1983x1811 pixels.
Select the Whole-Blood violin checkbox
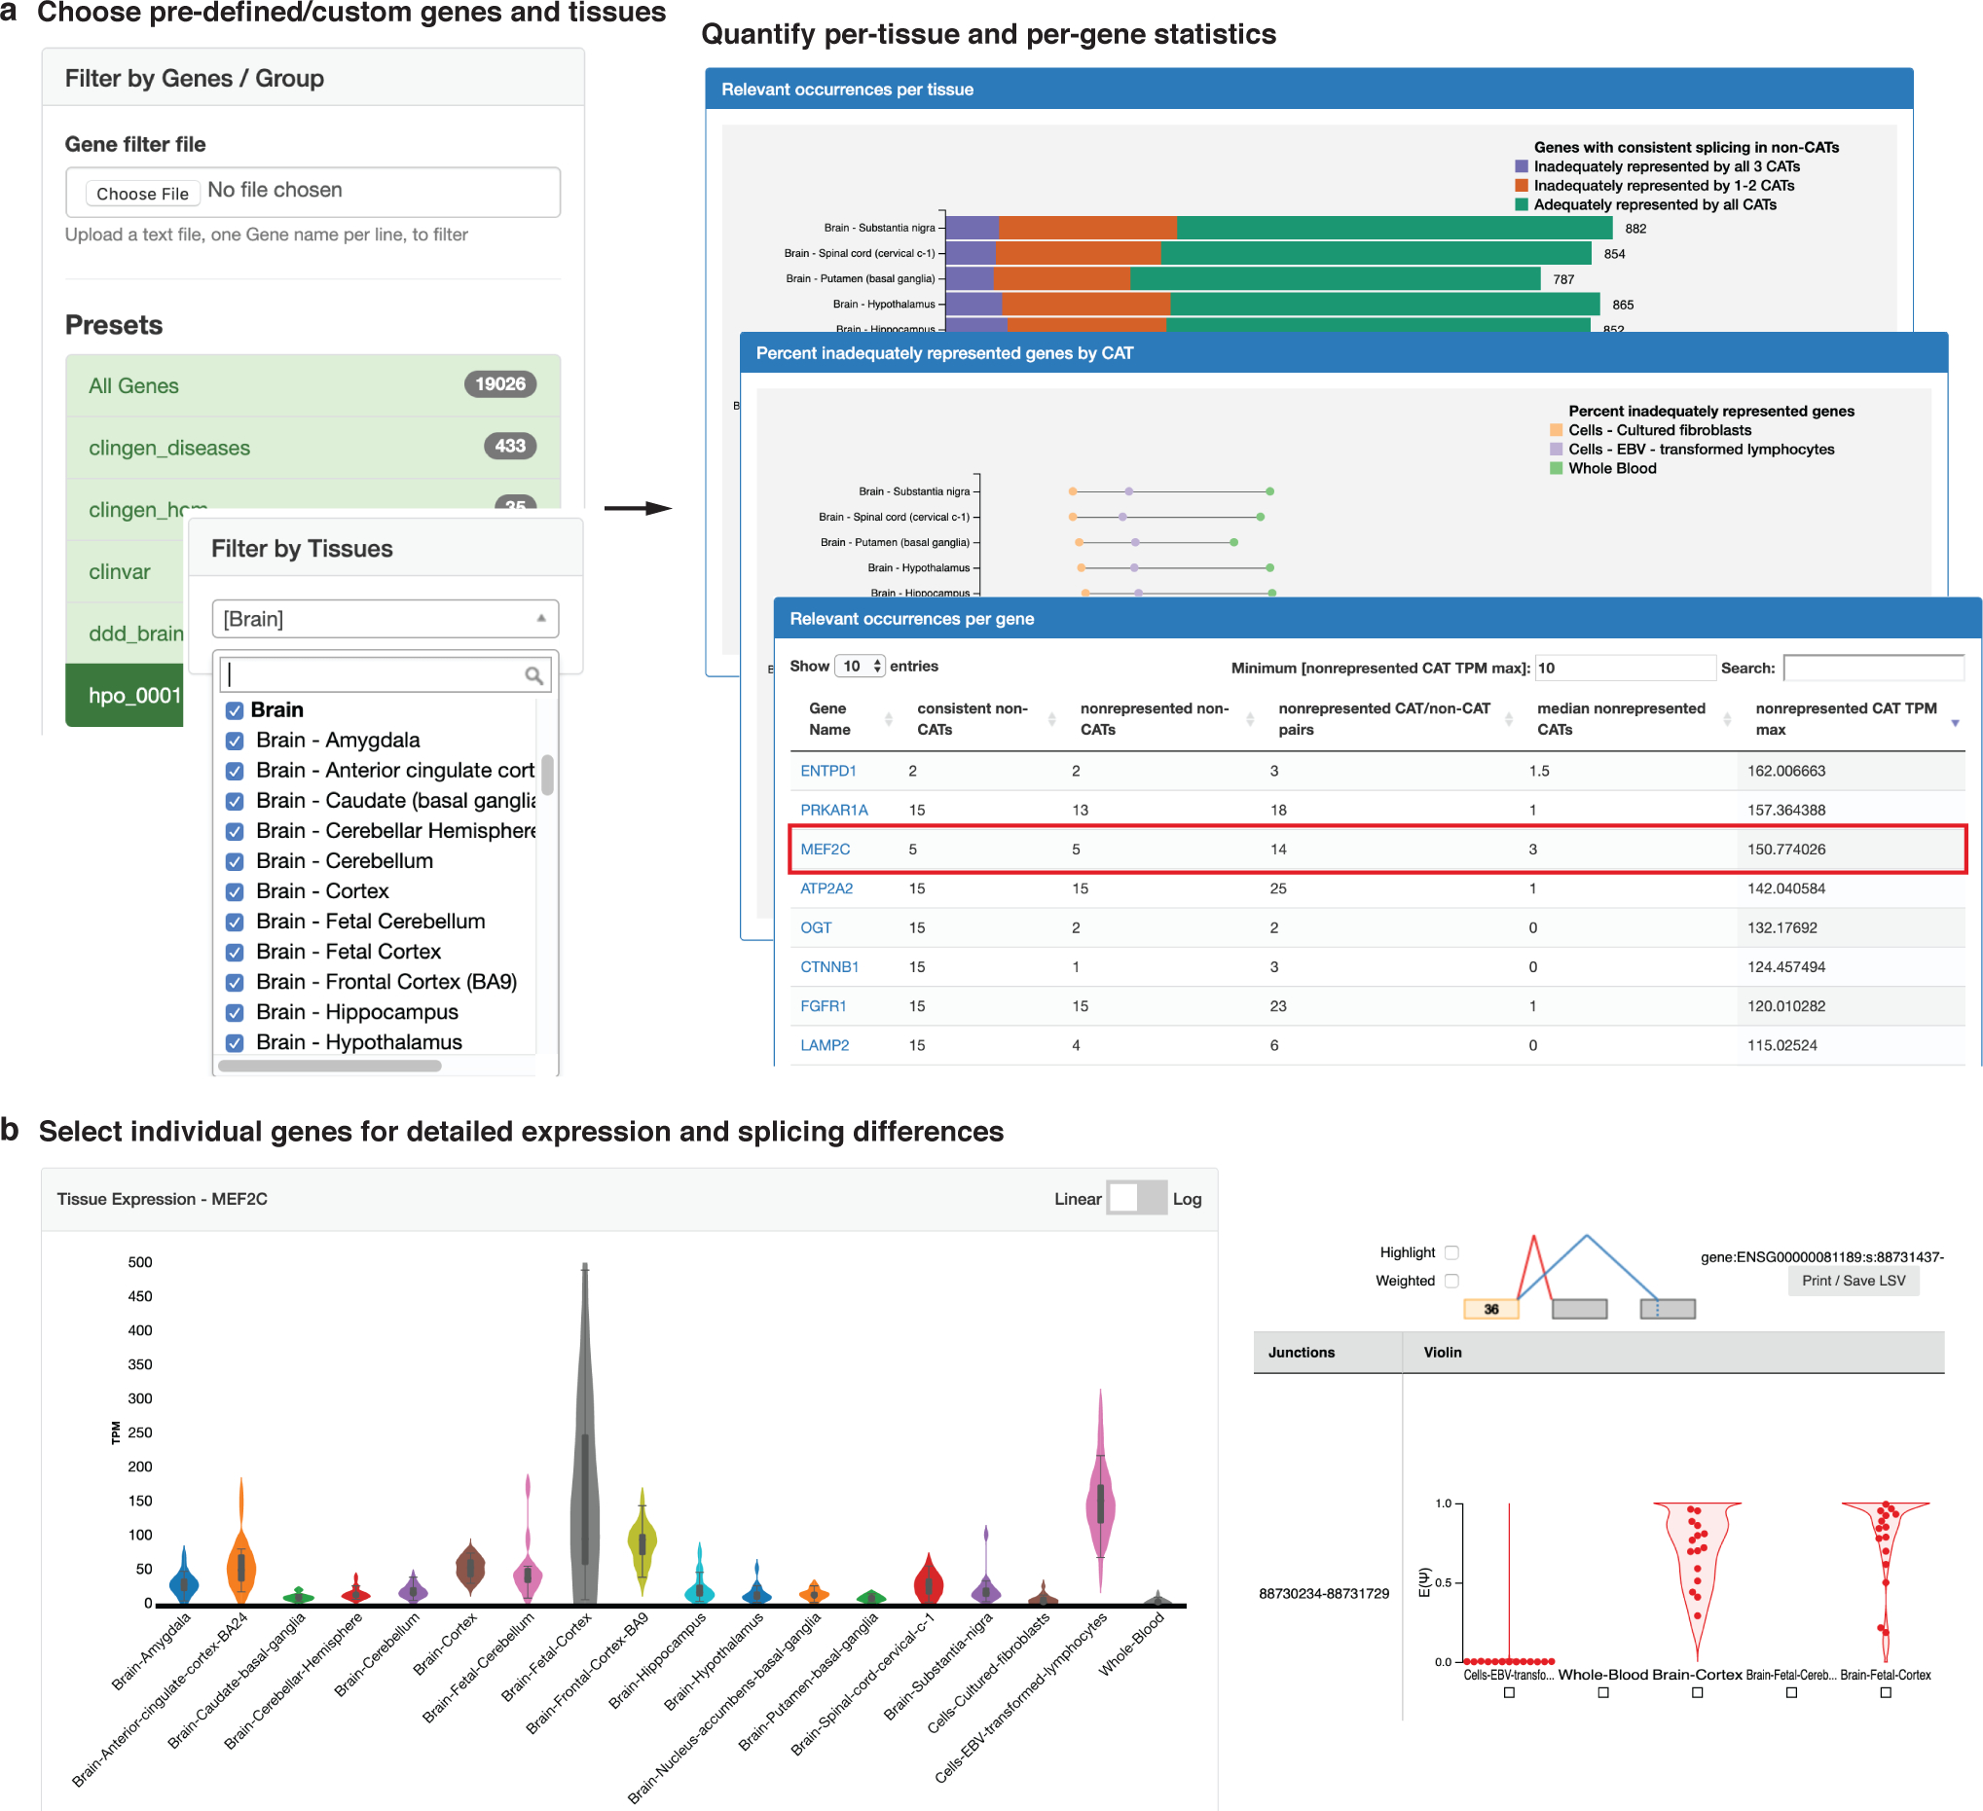(x=1603, y=1693)
